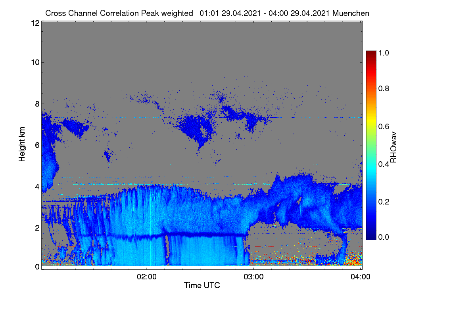This screenshot has height=317, width=476.
Task: Click the "Height km" y-axis label
Action: pos(22,145)
